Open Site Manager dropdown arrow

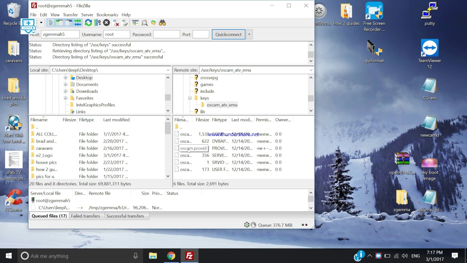pos(41,23)
